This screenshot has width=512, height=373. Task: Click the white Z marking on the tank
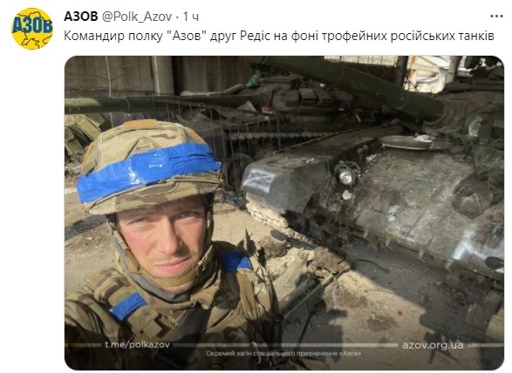click(260, 181)
